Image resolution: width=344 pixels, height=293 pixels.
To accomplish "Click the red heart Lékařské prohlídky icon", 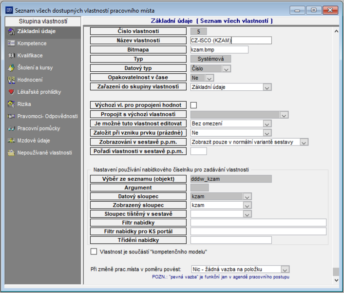I will point(11,92).
